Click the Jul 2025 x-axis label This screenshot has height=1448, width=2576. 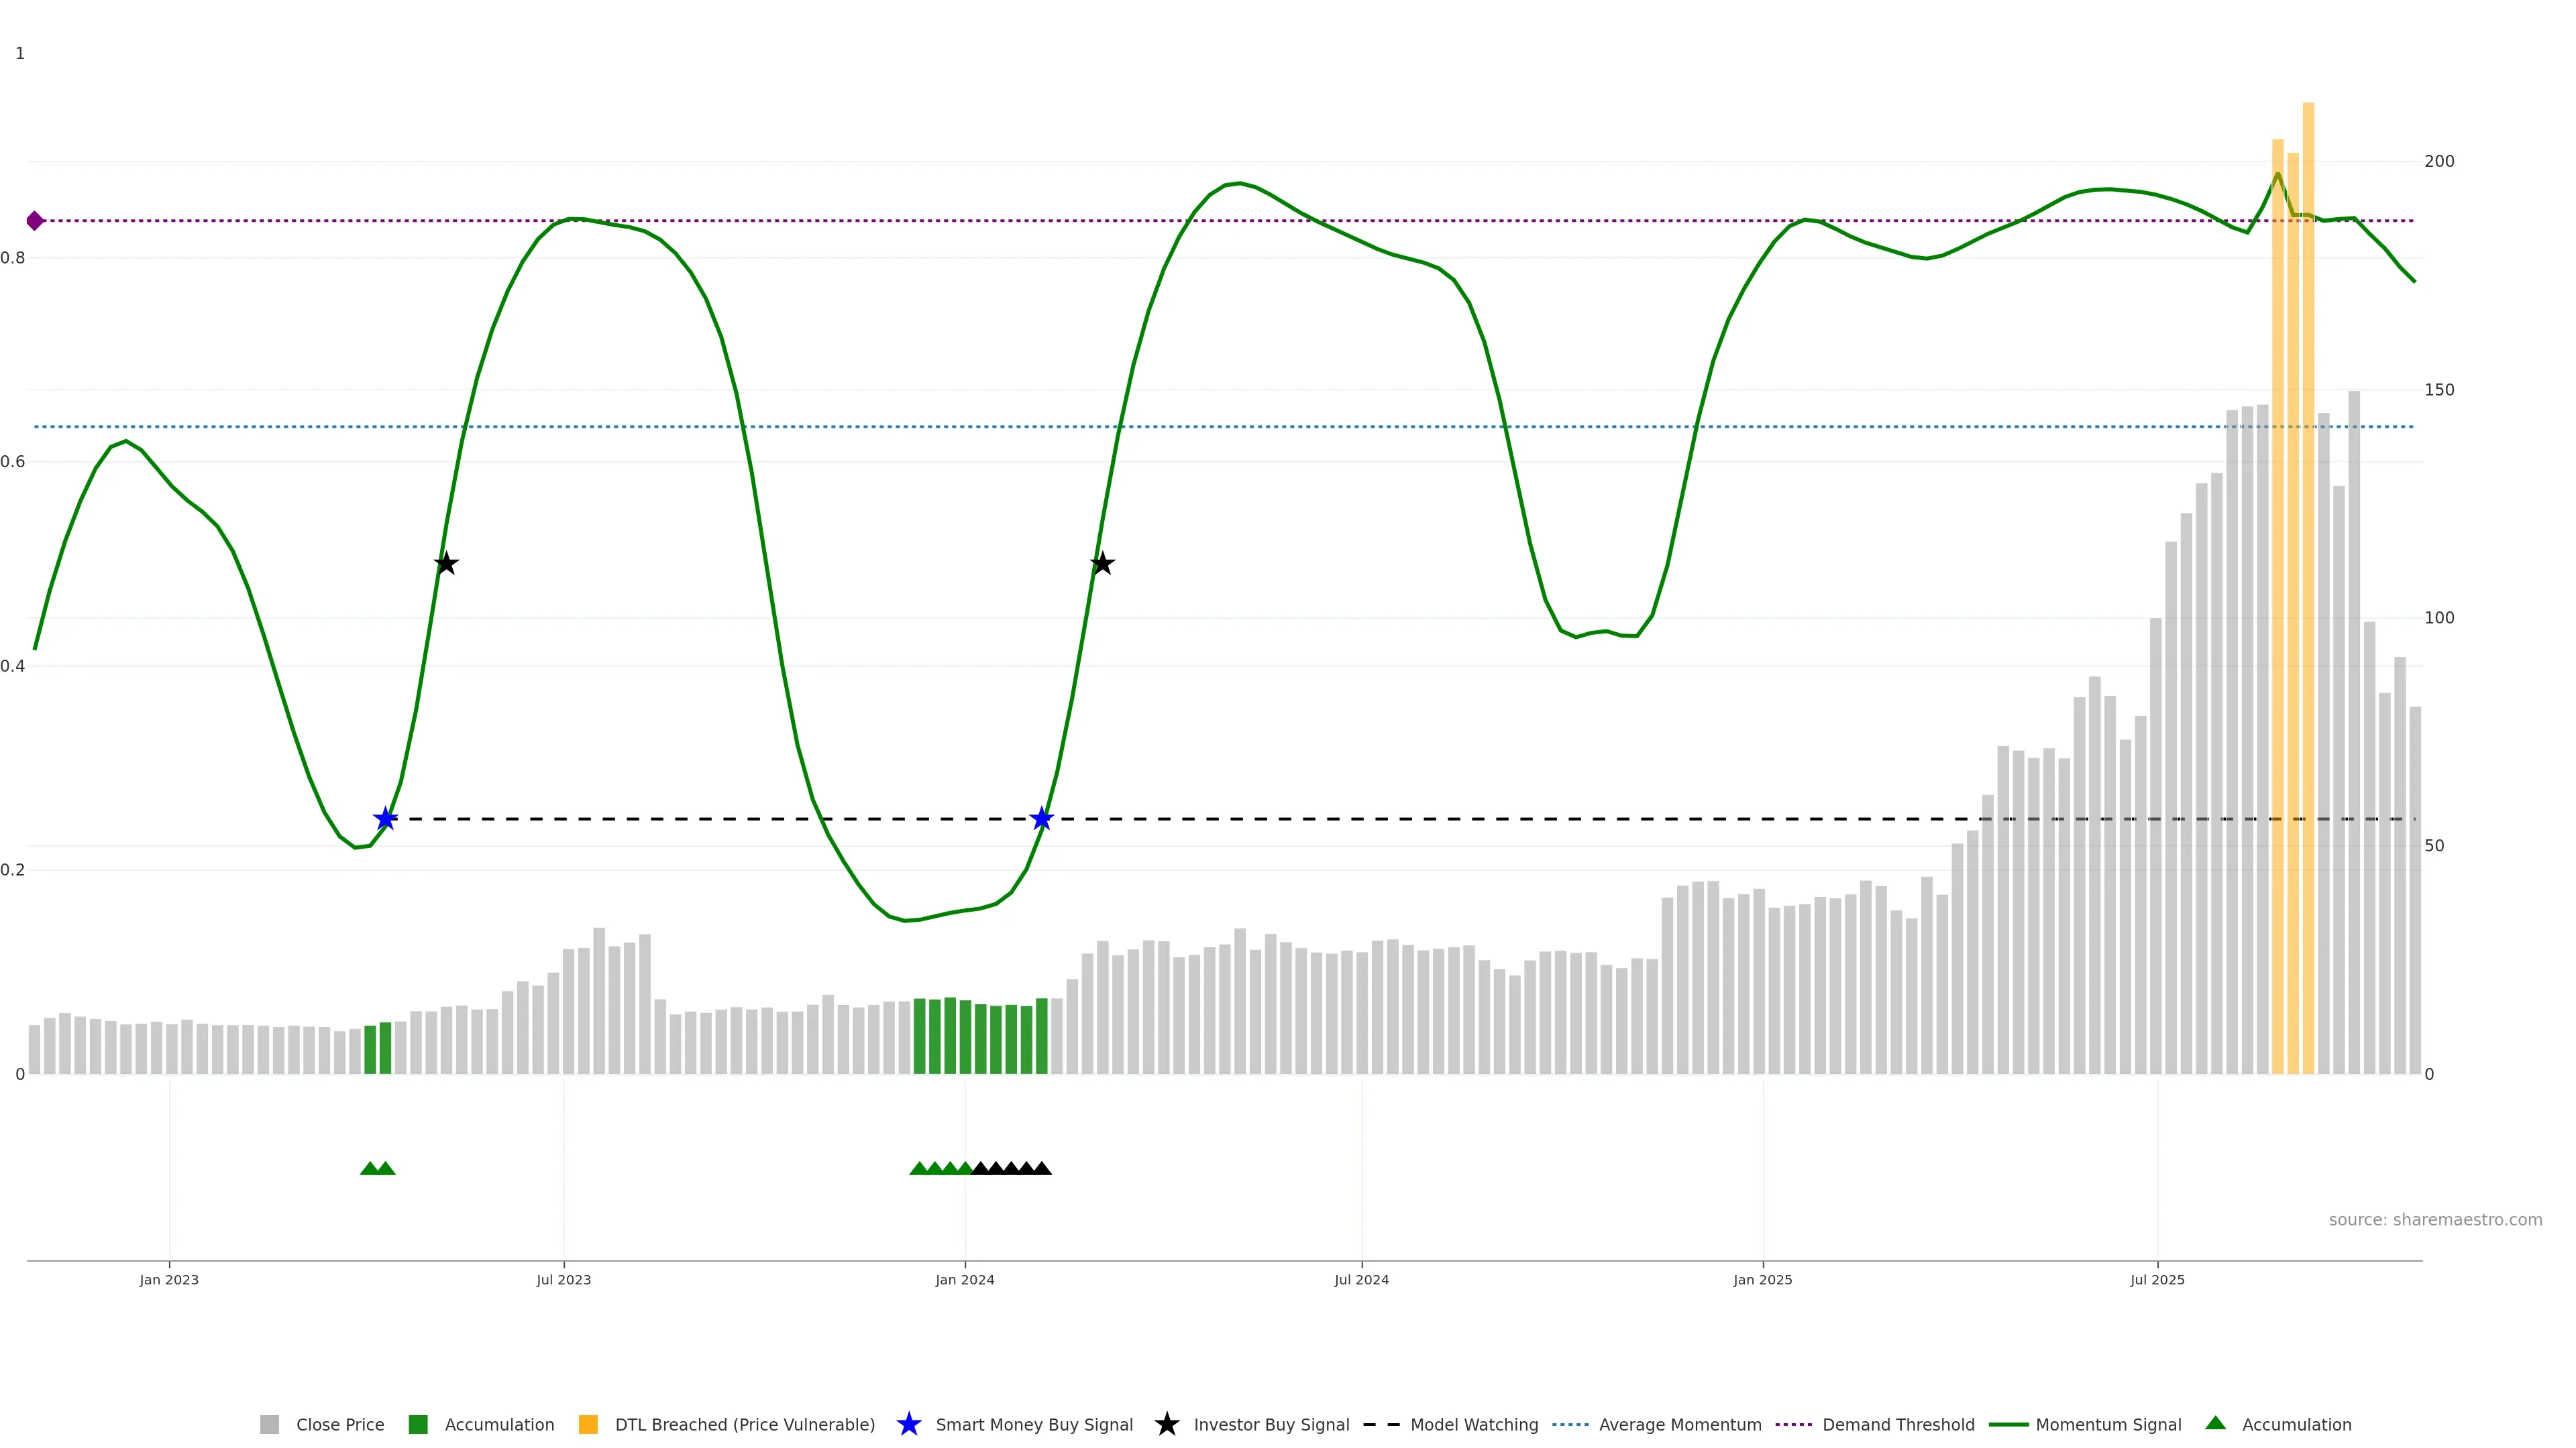point(2157,1279)
